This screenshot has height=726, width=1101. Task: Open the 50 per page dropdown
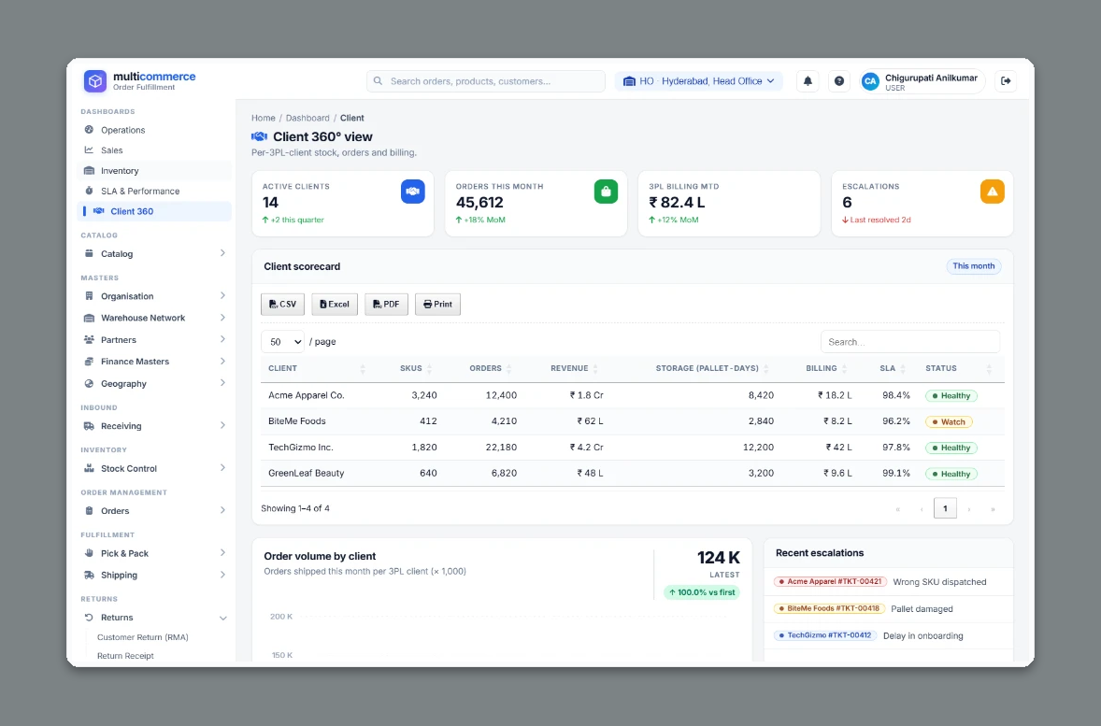(x=283, y=342)
